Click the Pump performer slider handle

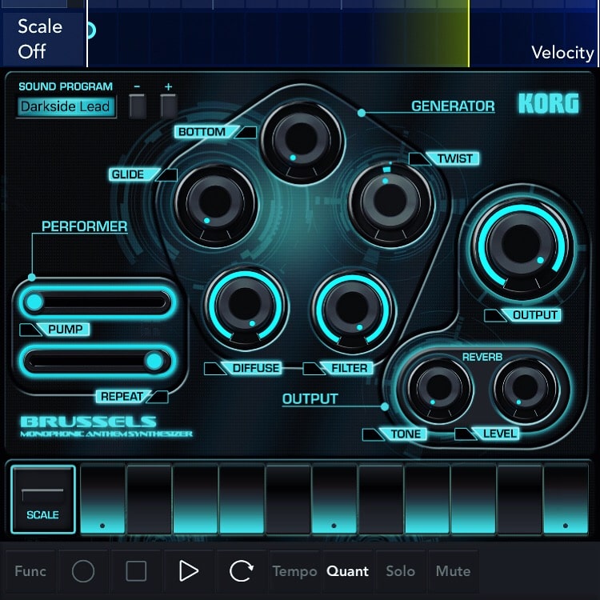tap(34, 302)
